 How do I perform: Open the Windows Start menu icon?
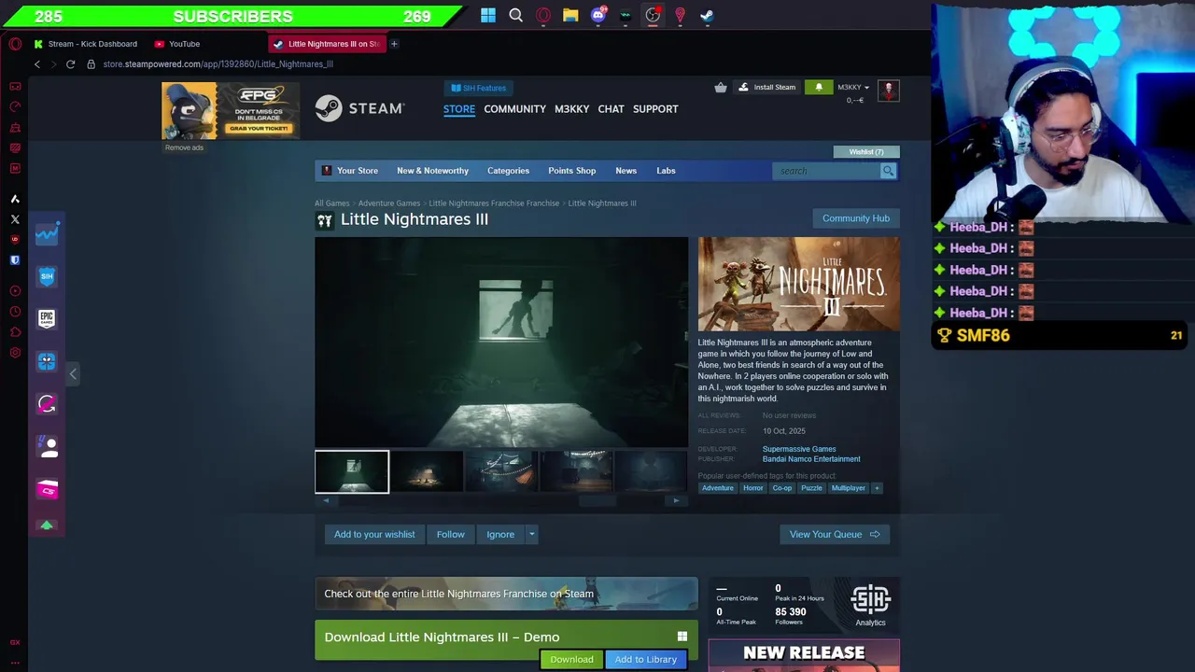488,15
